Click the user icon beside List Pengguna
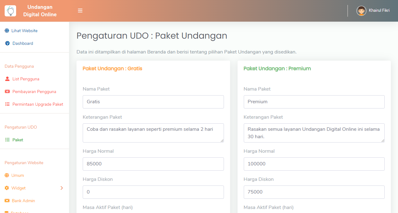398x213 pixels. [x=7, y=79]
